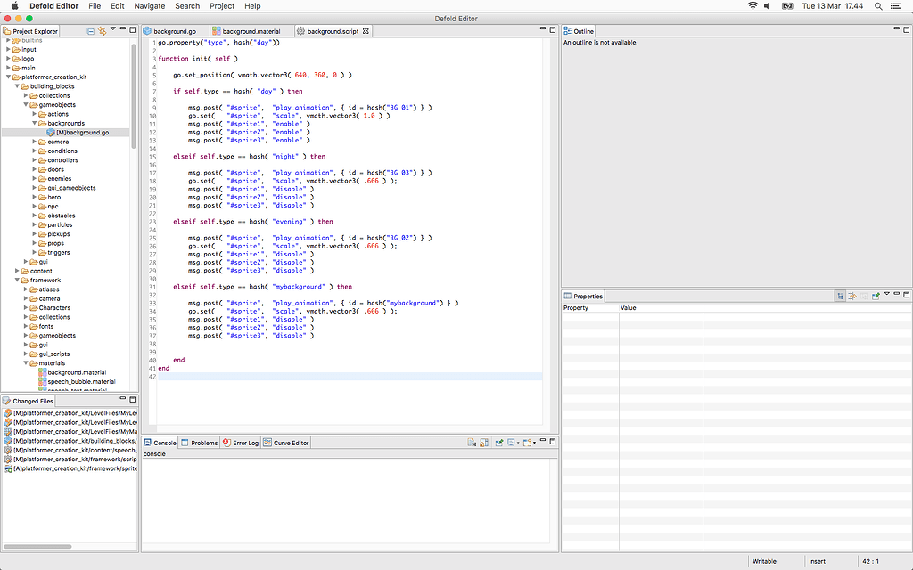Click Writable in the status bar
Viewport: 913px width, 570px height.
(766, 561)
